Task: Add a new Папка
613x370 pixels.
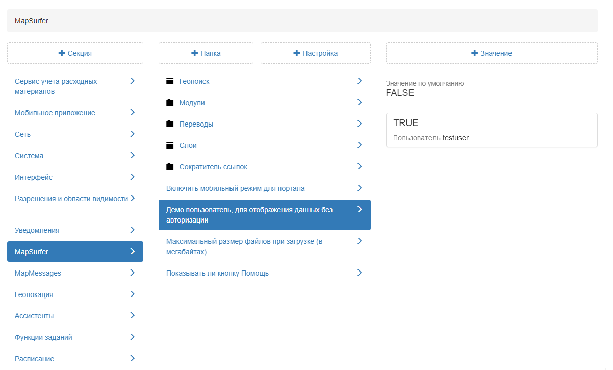Action: point(206,53)
